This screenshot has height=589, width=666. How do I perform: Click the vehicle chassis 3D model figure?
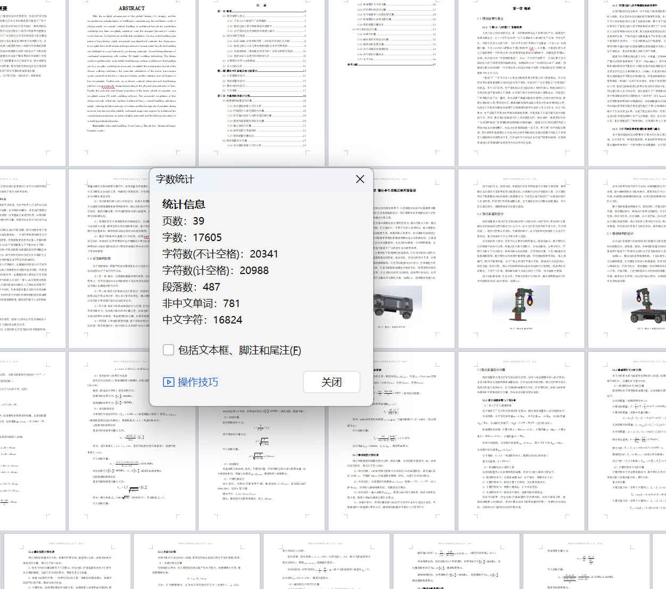(x=398, y=305)
